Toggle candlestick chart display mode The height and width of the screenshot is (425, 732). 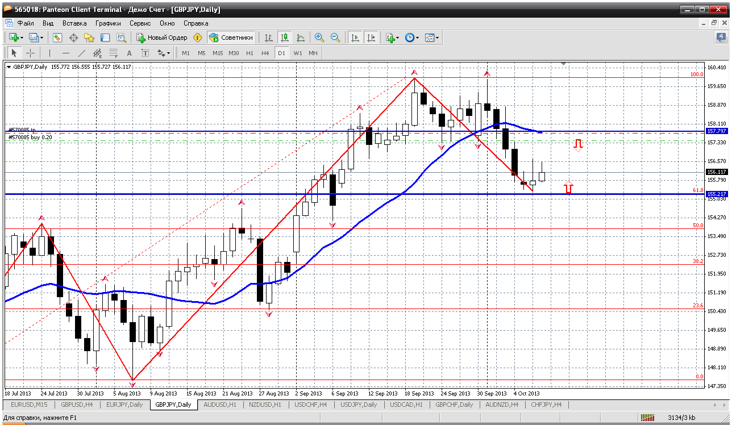pos(285,37)
